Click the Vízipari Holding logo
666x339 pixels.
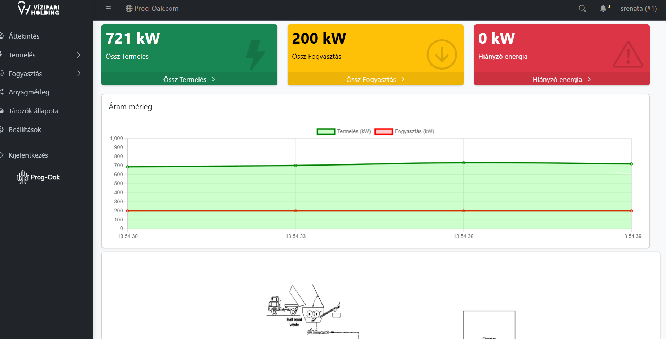coord(39,9)
